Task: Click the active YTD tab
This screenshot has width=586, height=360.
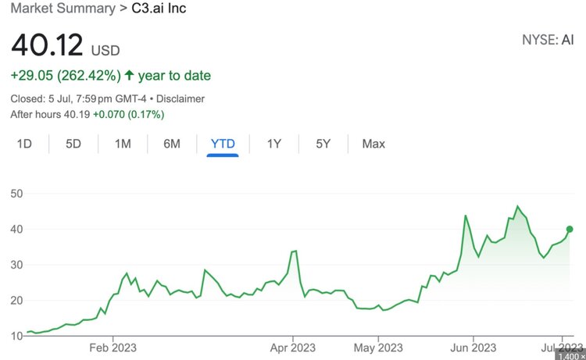Action: click(x=223, y=144)
